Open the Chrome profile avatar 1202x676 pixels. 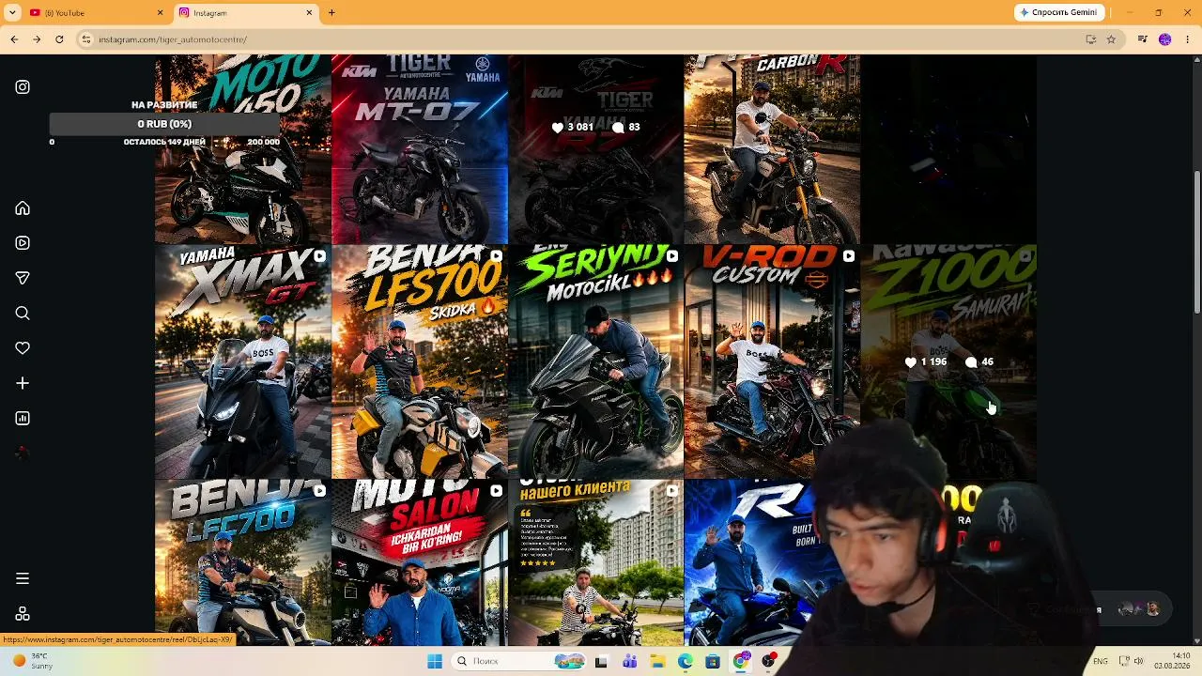(x=1165, y=39)
